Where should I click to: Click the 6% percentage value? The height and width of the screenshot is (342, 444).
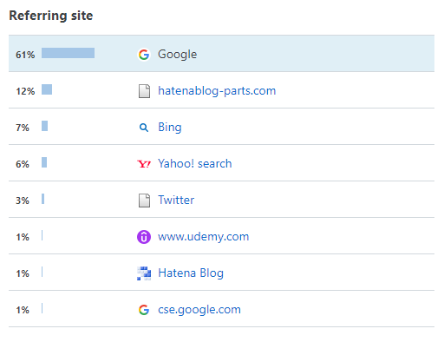(23, 164)
